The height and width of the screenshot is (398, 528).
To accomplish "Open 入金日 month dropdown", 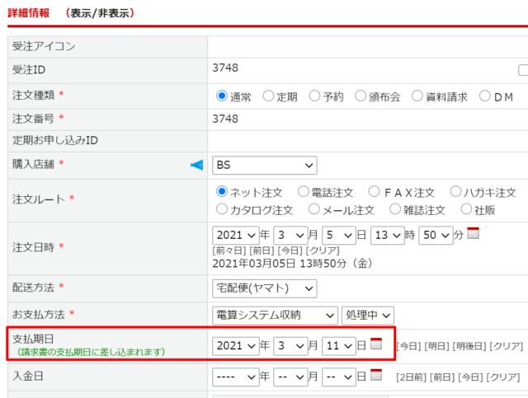I will tap(290, 377).
